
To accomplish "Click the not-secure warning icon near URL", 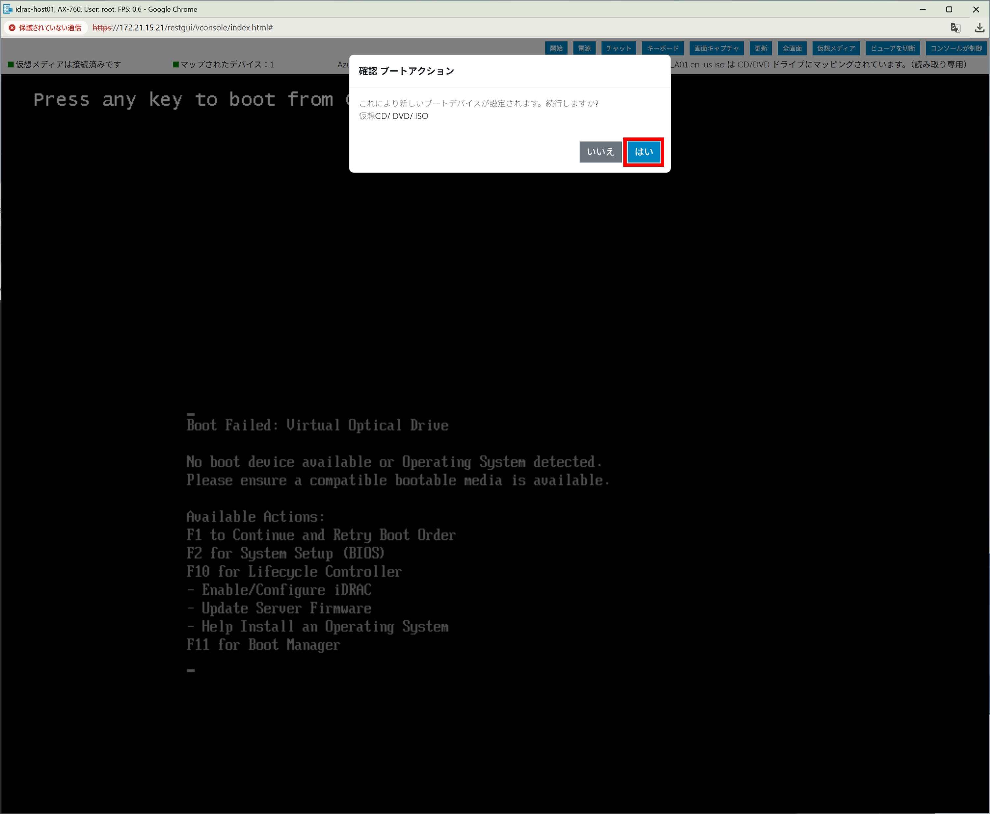I will [12, 28].
